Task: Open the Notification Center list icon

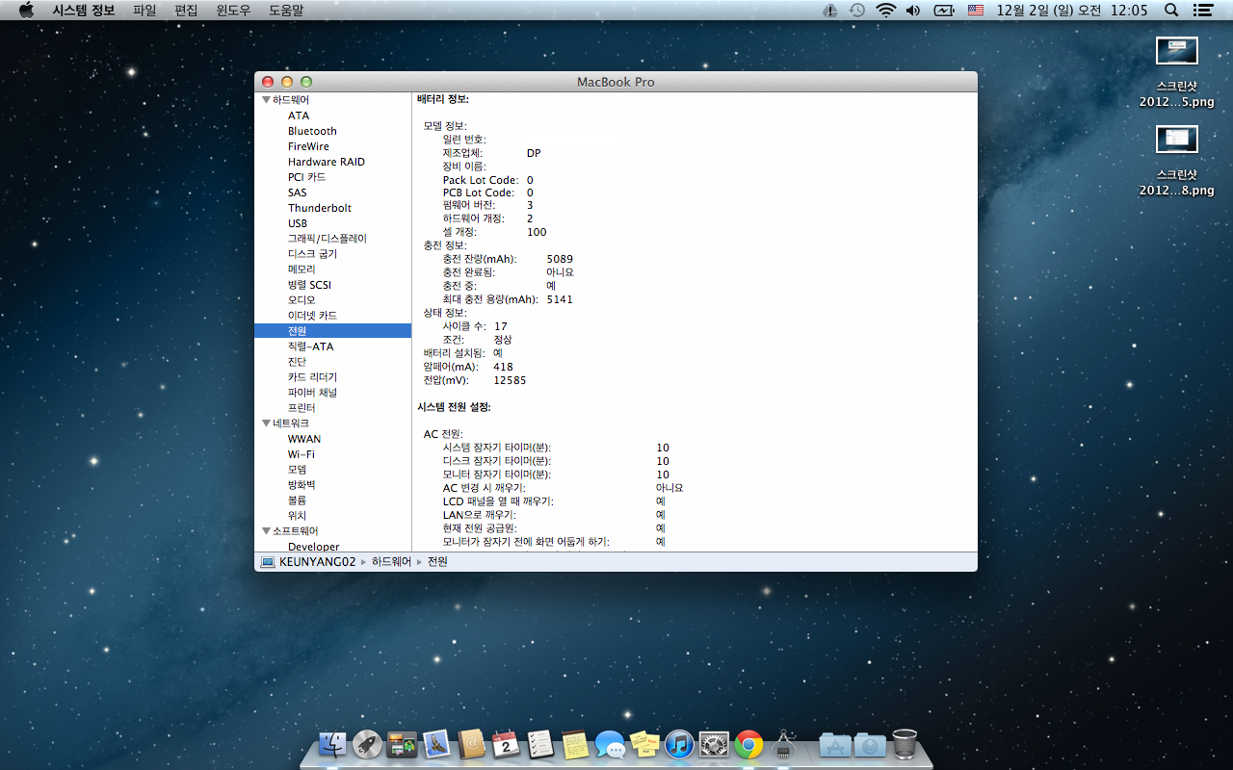Action: pos(1202,11)
